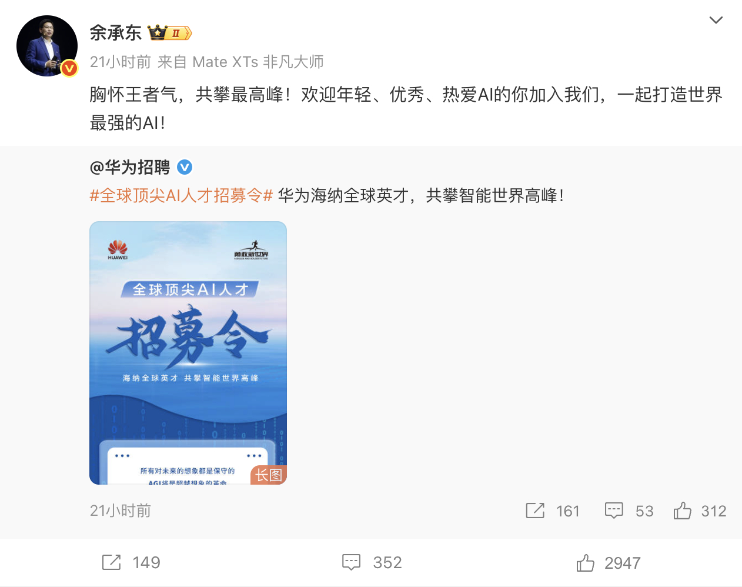Open the #全球顶尖AI人才招募令# hashtag
This screenshot has height=587, width=742.
point(181,196)
